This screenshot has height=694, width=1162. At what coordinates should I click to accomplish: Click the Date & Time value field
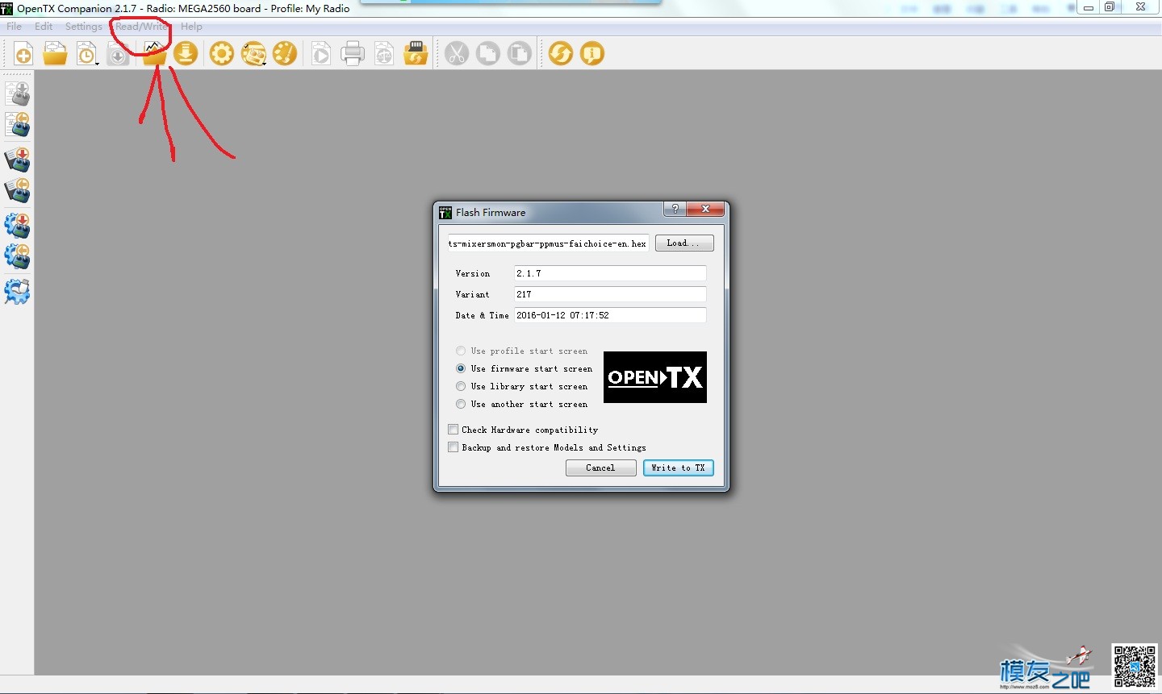coord(610,315)
